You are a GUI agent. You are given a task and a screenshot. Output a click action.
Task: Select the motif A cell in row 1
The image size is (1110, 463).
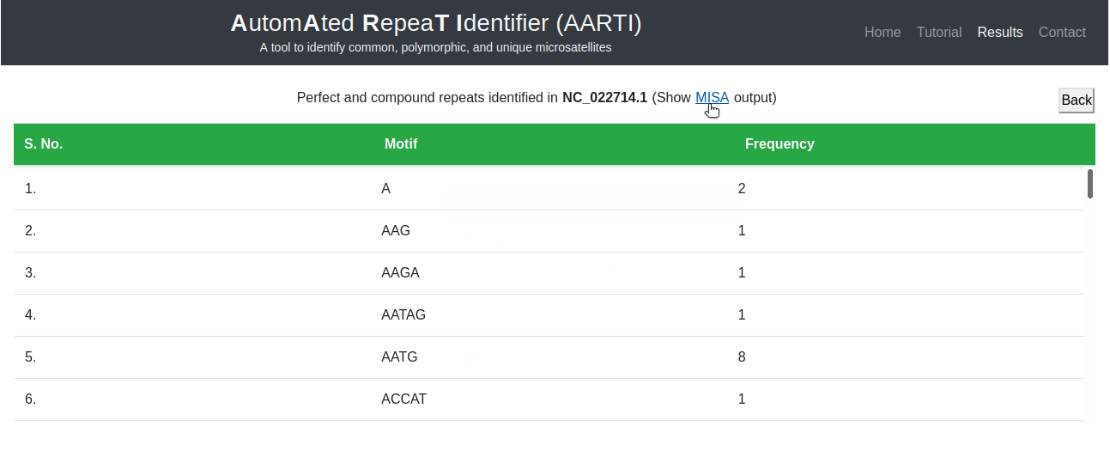click(x=385, y=189)
